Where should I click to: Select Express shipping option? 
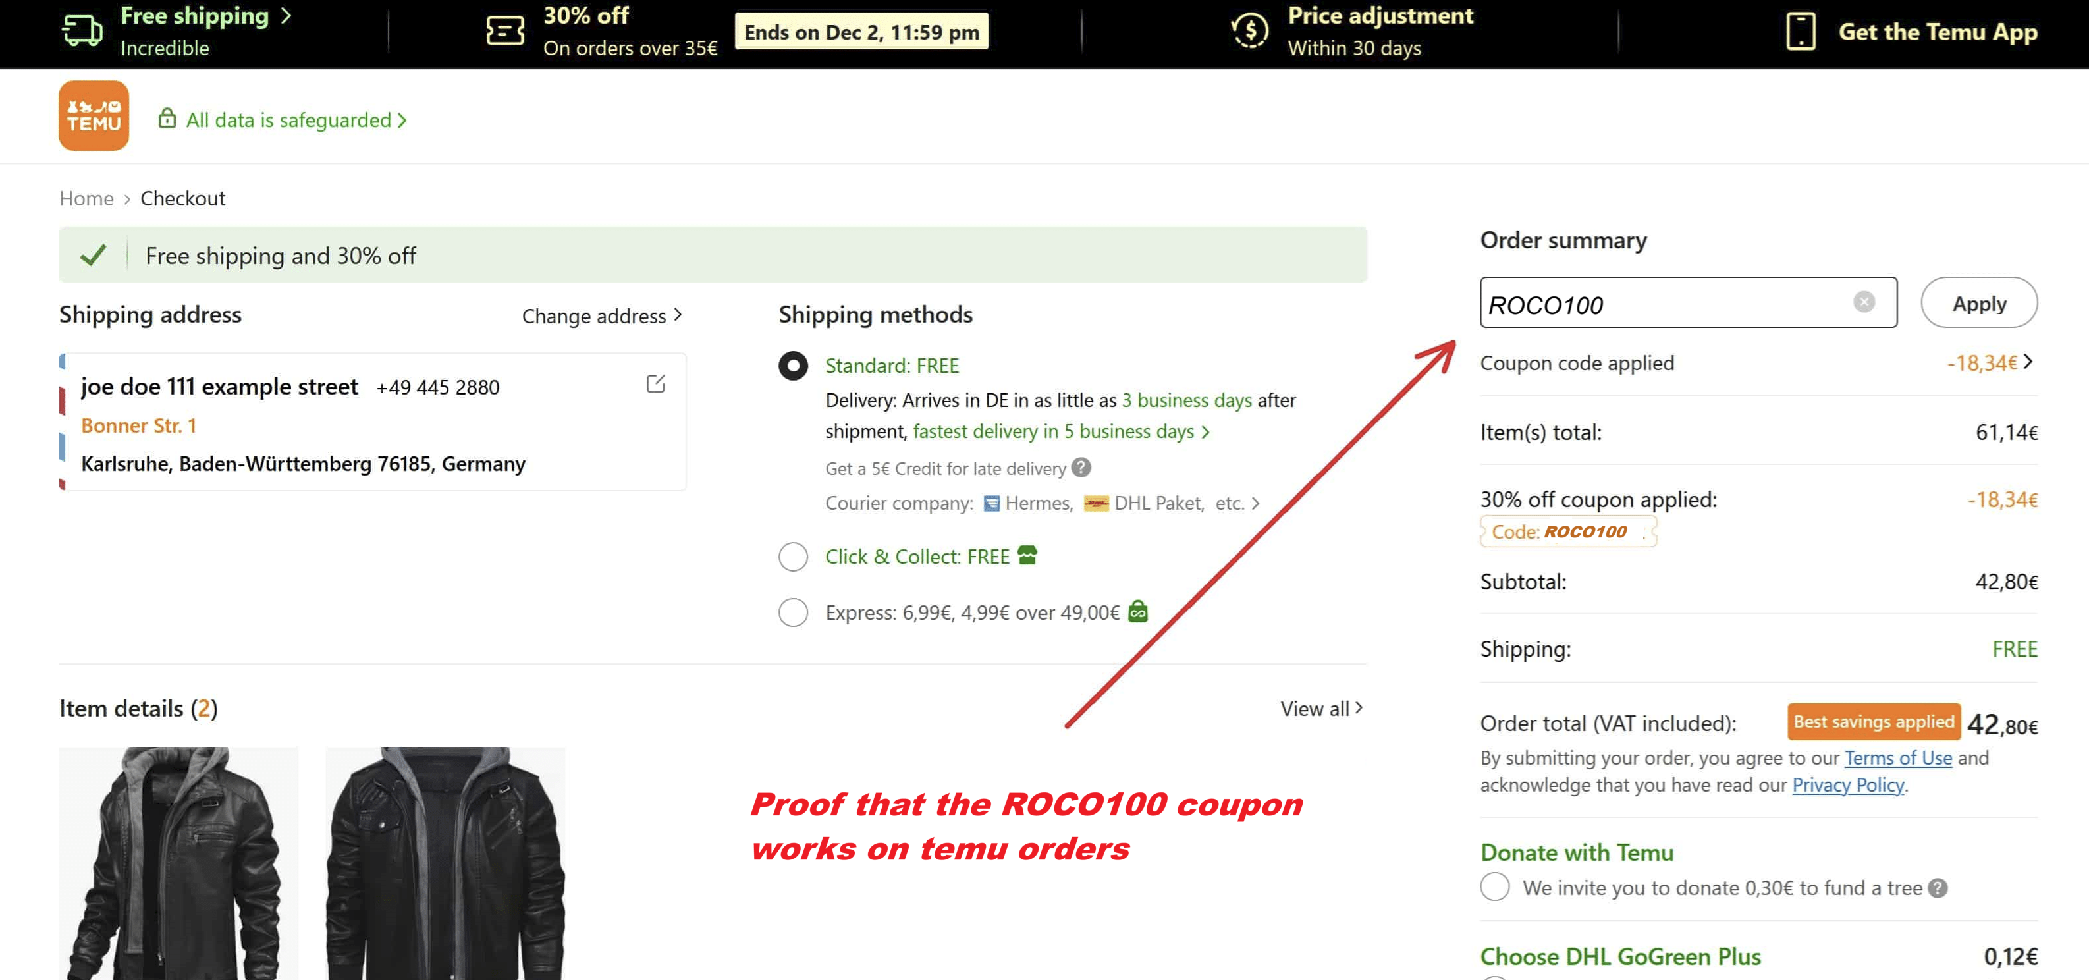point(793,612)
